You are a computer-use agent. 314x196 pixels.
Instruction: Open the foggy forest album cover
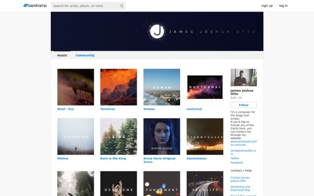tap(75, 183)
